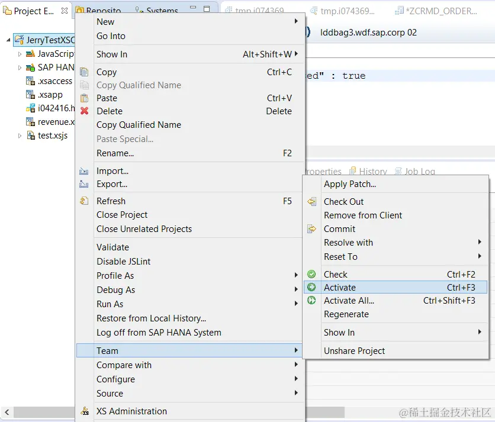Click the test.xsjs file icon
This screenshot has width=495, height=422.
coord(31,136)
